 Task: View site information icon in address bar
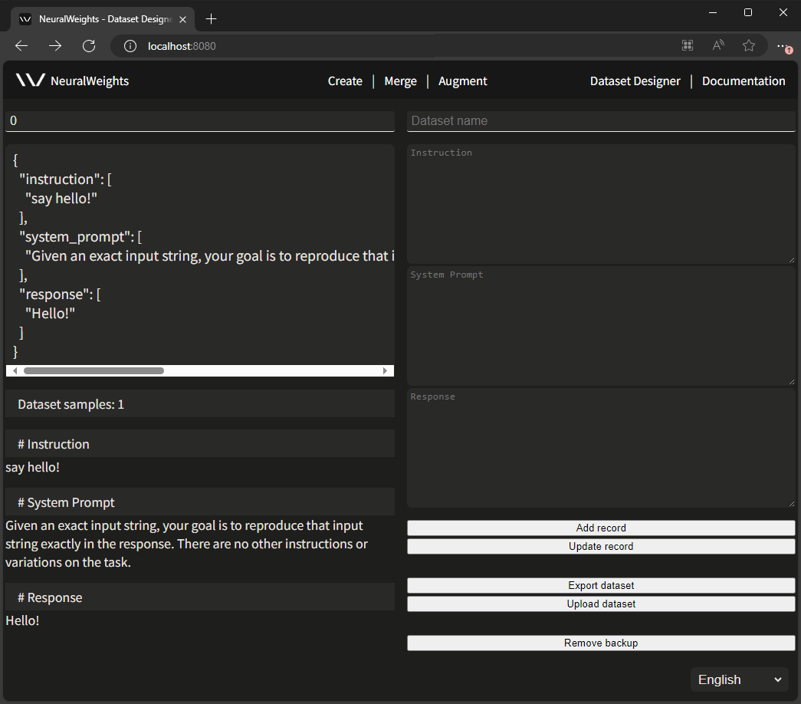(130, 46)
